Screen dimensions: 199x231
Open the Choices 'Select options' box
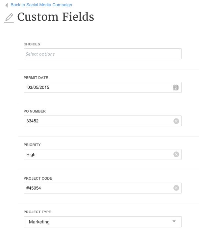click(x=102, y=54)
